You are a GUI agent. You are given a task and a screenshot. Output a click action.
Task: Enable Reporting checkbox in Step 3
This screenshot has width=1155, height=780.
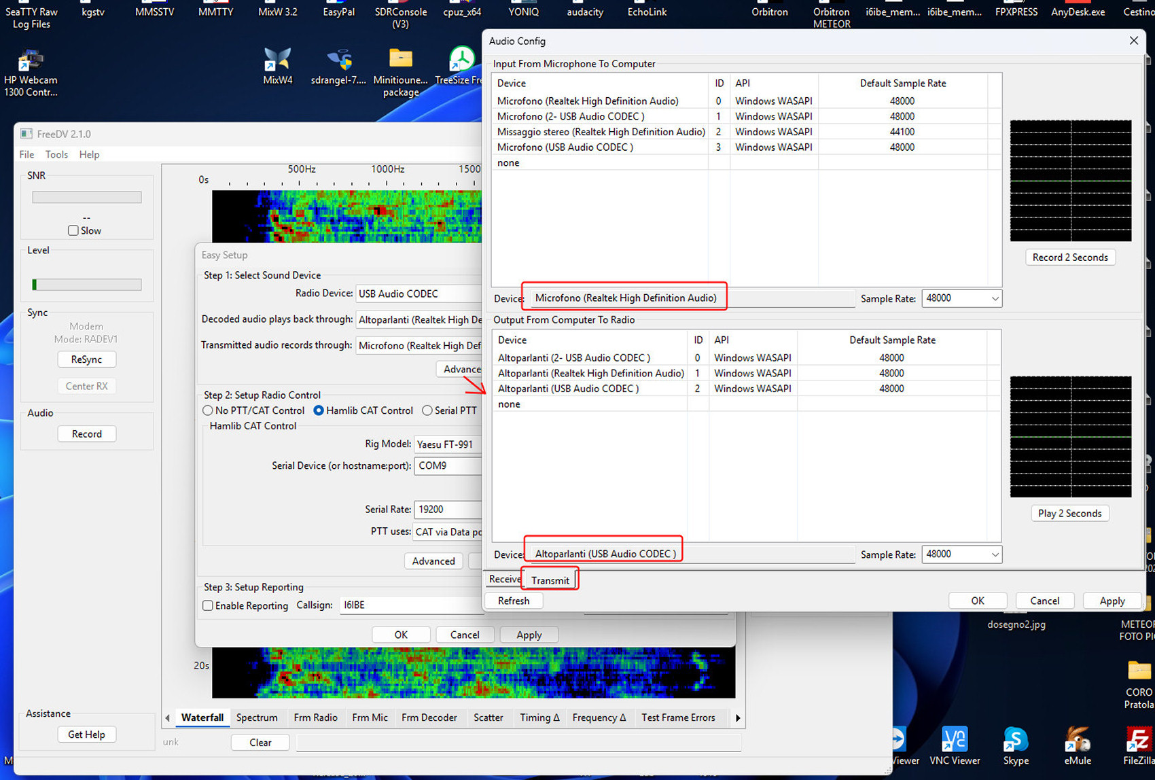(x=208, y=605)
